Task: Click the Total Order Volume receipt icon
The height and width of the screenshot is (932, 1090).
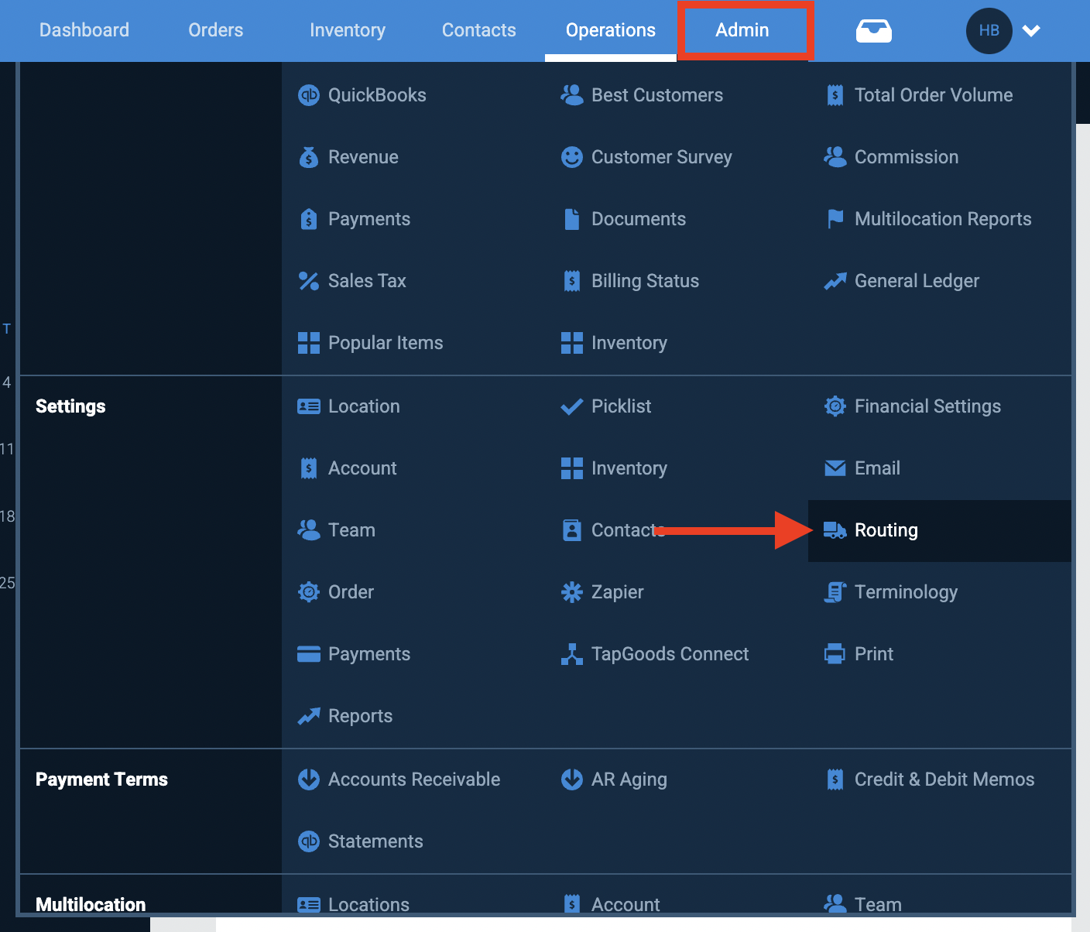Action: click(835, 95)
